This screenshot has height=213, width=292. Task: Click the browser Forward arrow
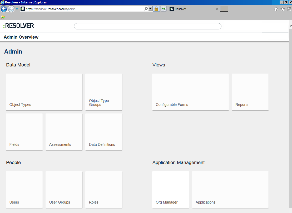pos(11,9)
